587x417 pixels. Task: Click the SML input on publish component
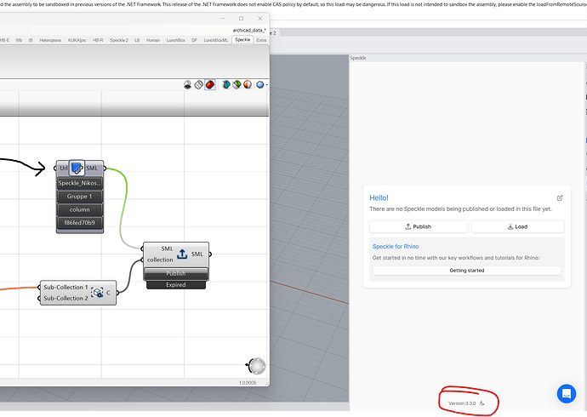click(x=167, y=248)
